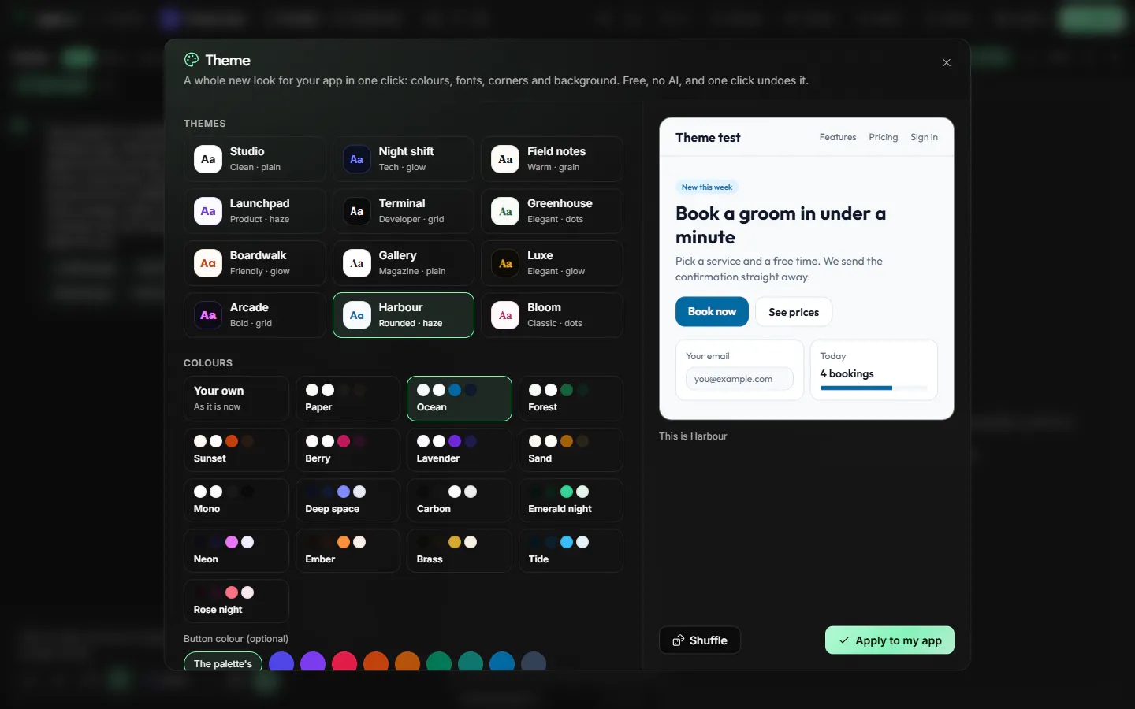Switch to the Mono colour palette
The width and height of the screenshot is (1135, 709).
tap(236, 500)
